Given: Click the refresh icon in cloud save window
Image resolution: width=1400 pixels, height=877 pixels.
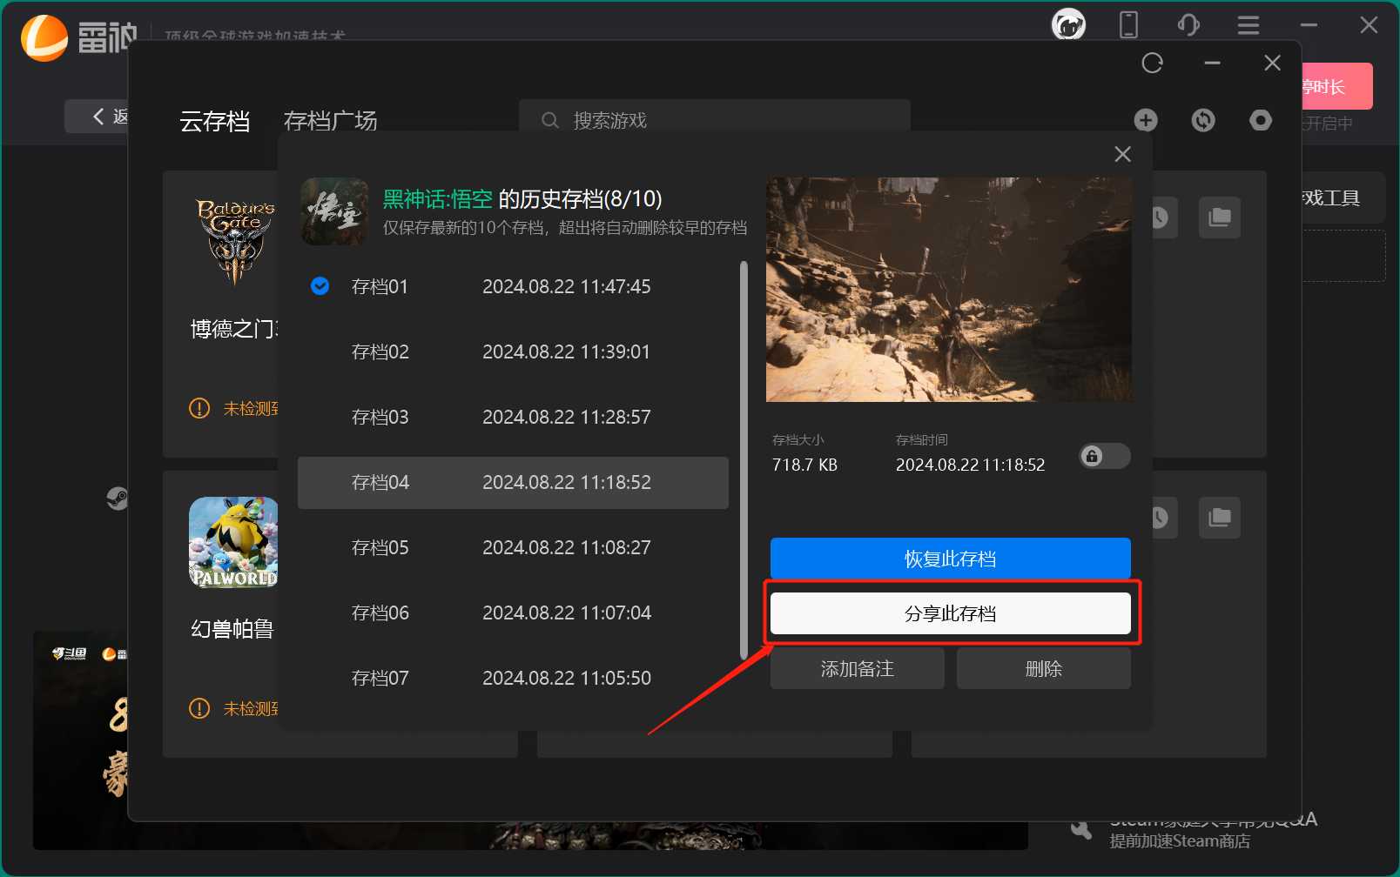Looking at the screenshot, I should pos(1152,64).
